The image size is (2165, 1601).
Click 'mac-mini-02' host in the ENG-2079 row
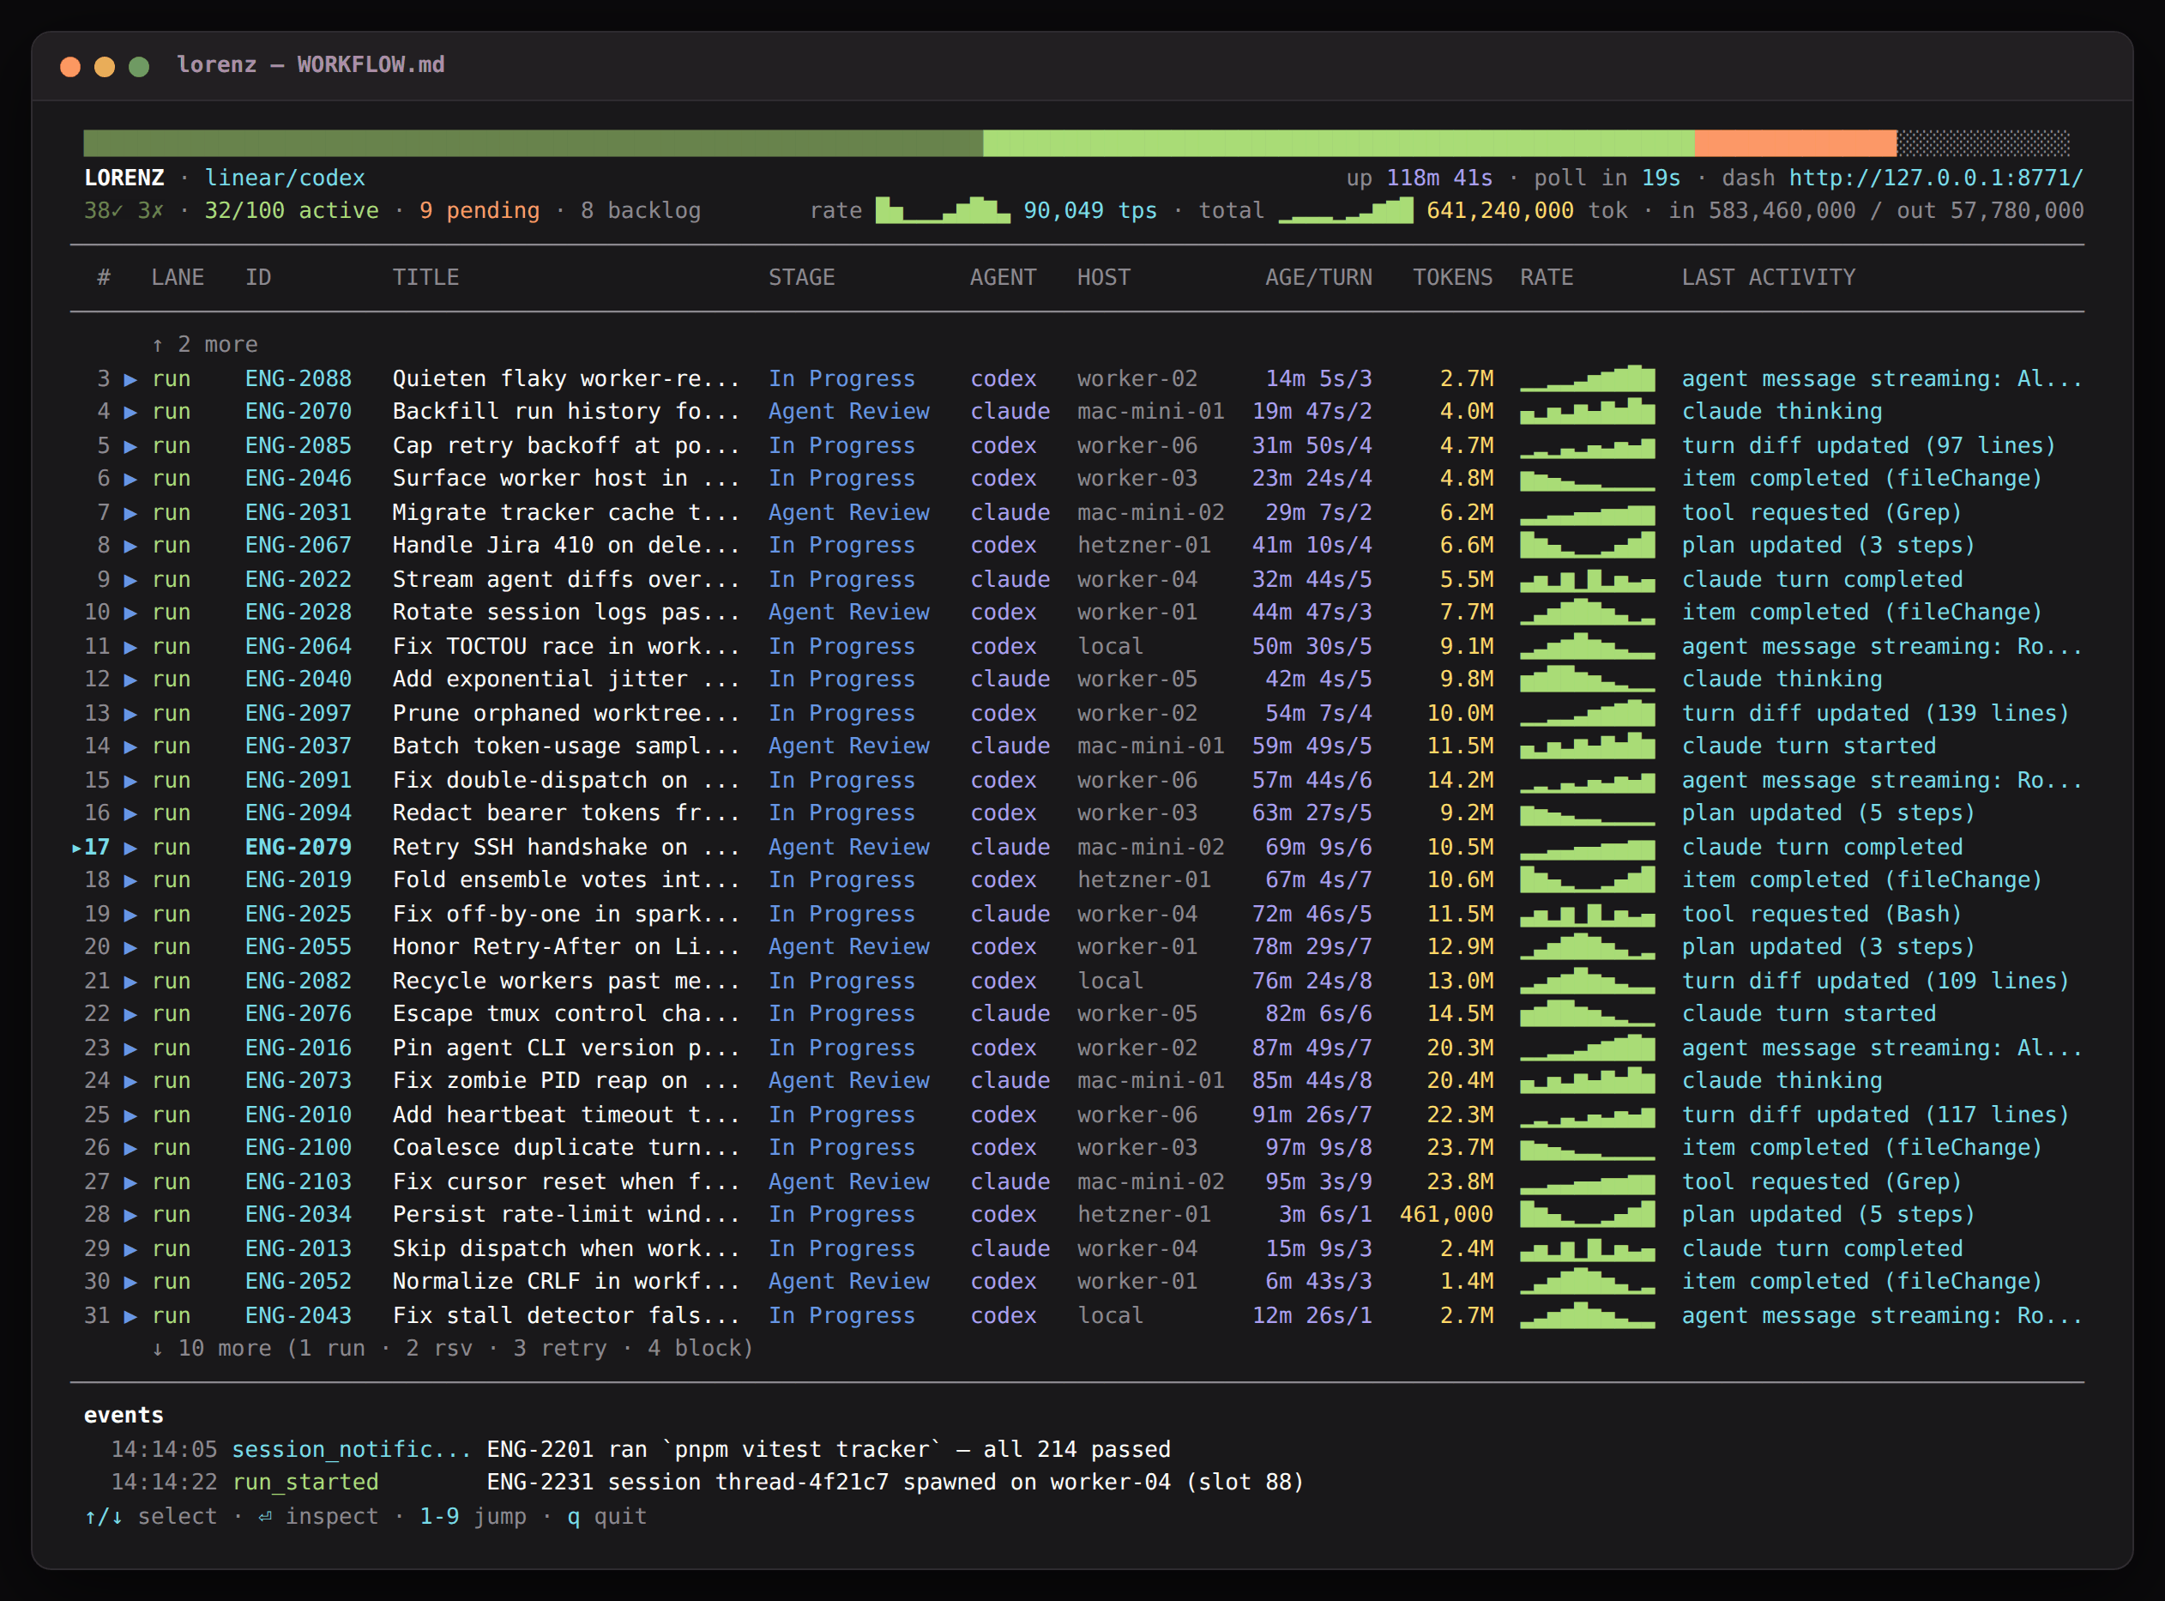click(x=1151, y=847)
